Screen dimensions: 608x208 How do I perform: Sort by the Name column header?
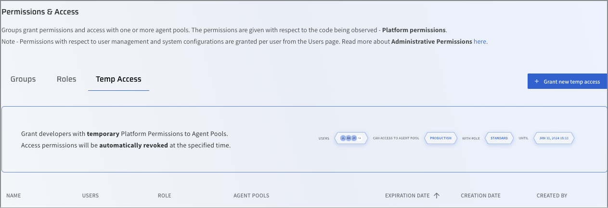pos(13,196)
